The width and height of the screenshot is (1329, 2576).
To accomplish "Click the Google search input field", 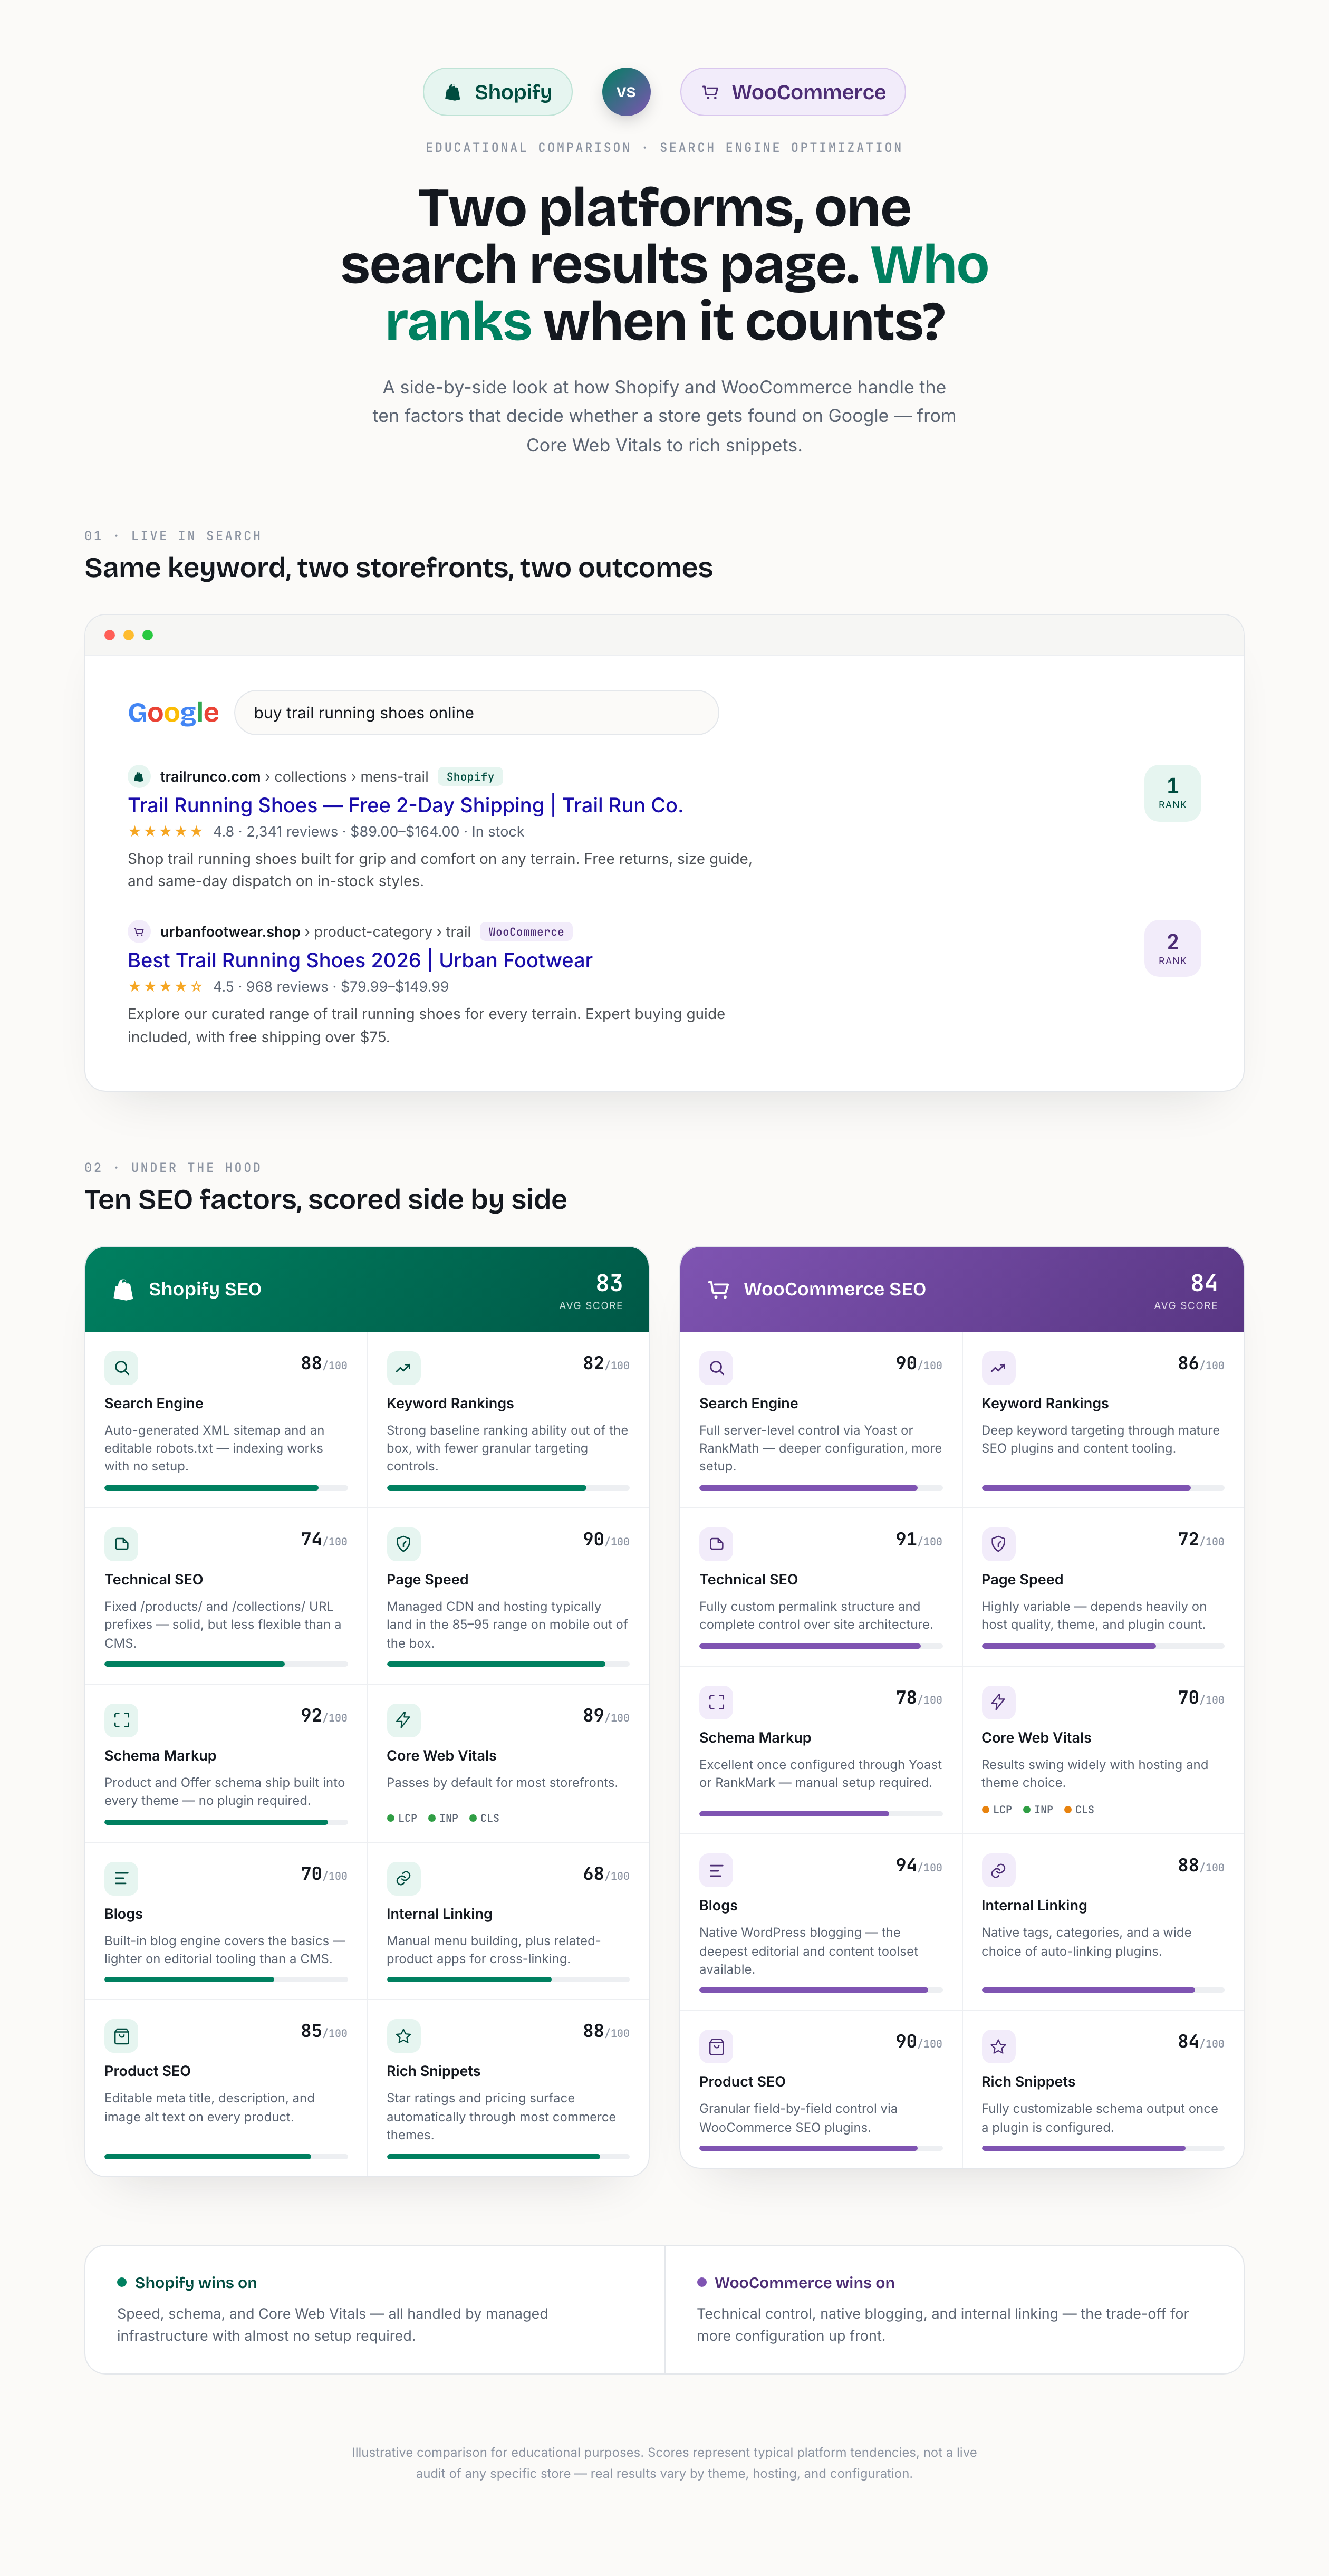I will coord(476,713).
